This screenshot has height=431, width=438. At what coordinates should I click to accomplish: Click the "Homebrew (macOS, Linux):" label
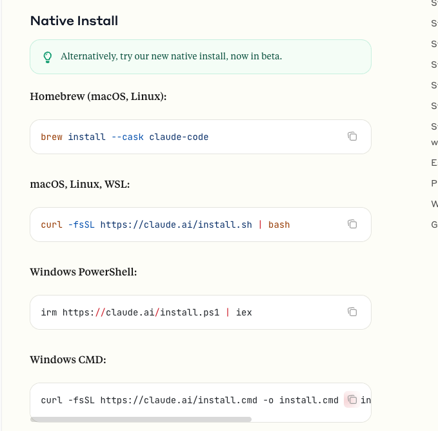tap(98, 97)
